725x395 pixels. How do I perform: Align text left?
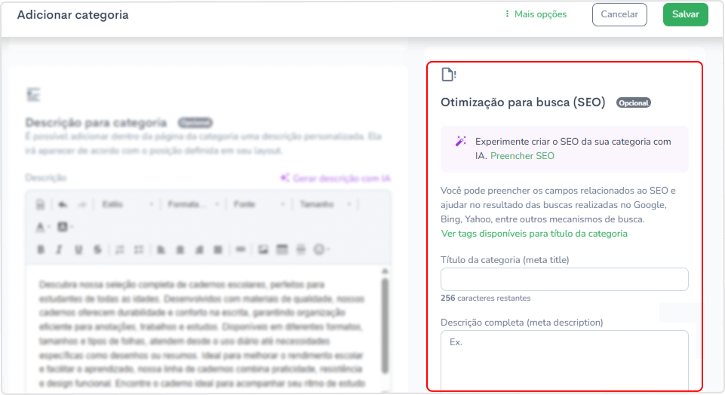tap(161, 250)
